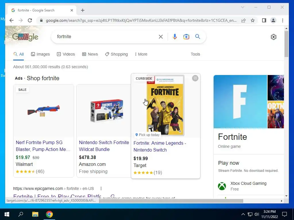This screenshot has height=220, width=294.
Task: Open search Tools options
Action: click(x=195, y=54)
